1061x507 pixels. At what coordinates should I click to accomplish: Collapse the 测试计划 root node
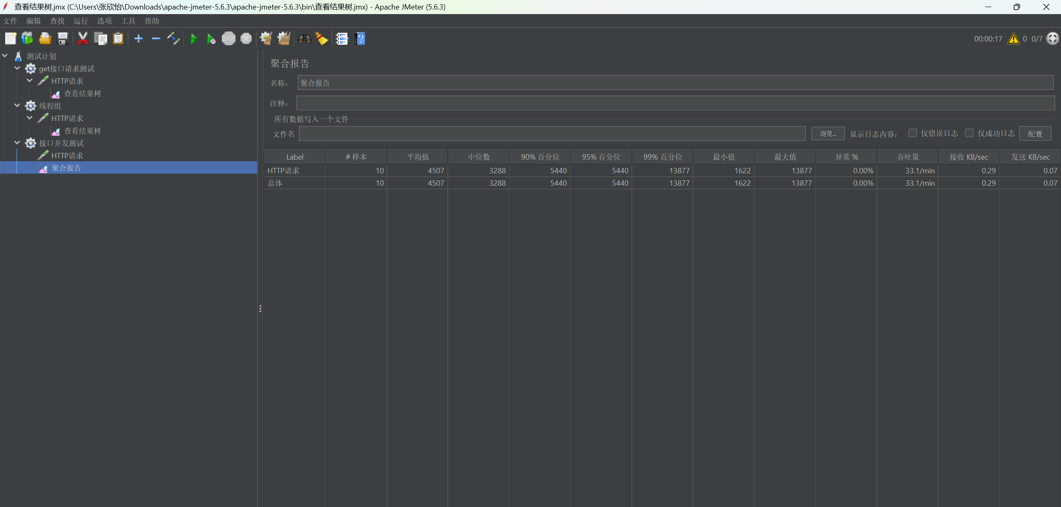[5, 56]
